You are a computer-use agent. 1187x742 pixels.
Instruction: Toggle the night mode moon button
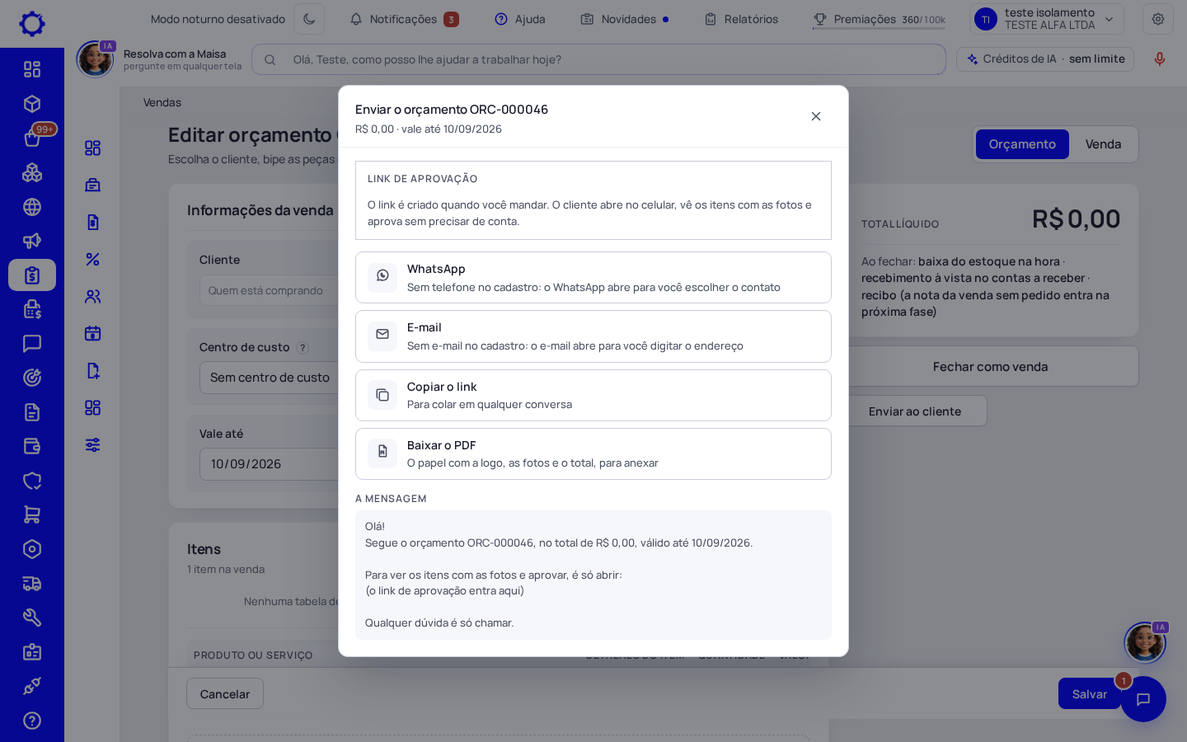(x=309, y=19)
